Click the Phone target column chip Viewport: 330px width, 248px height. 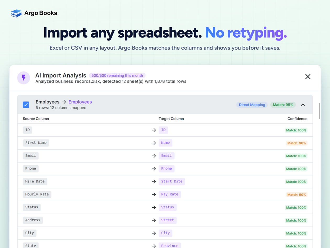pos(167,169)
